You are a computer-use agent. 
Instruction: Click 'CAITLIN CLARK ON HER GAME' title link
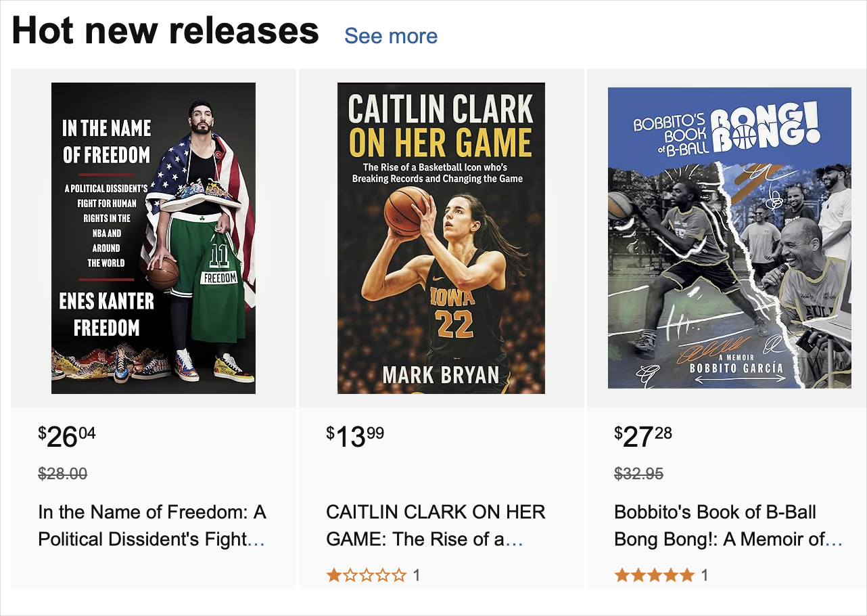[435, 525]
